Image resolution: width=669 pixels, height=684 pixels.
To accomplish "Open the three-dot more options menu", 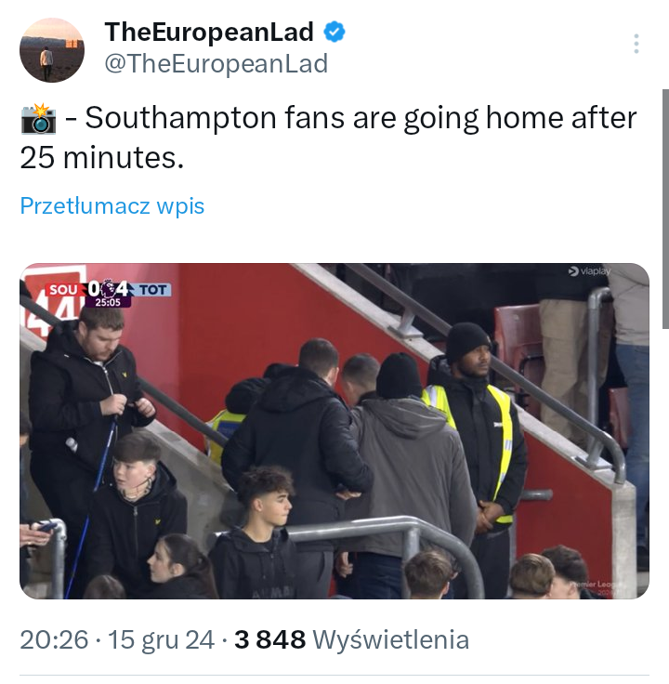I will pos(636,44).
